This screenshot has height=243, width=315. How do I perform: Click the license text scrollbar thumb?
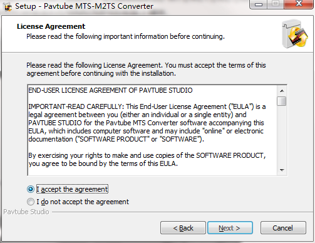point(282,101)
